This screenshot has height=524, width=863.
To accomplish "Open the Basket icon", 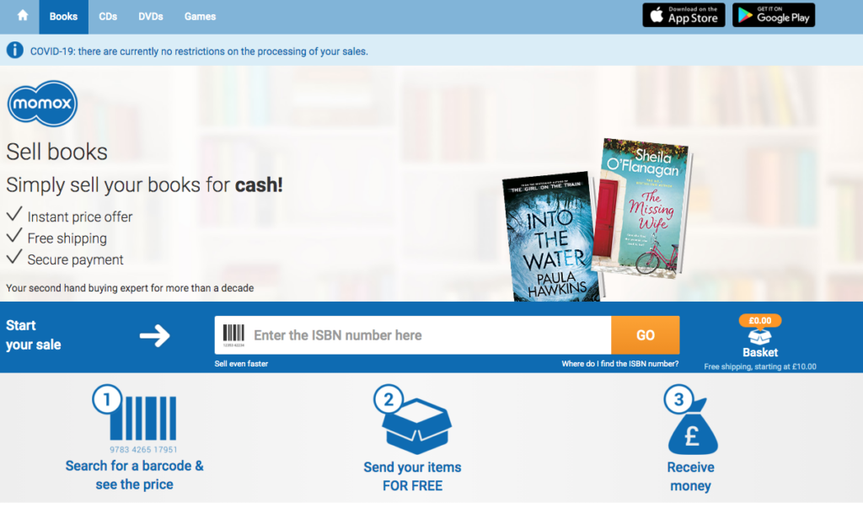I will (759, 336).
